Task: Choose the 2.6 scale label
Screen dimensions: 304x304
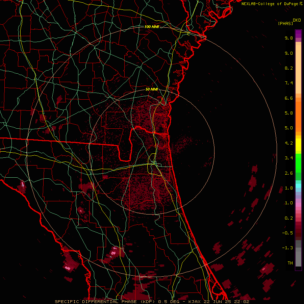Action: pyautogui.click(x=289, y=173)
